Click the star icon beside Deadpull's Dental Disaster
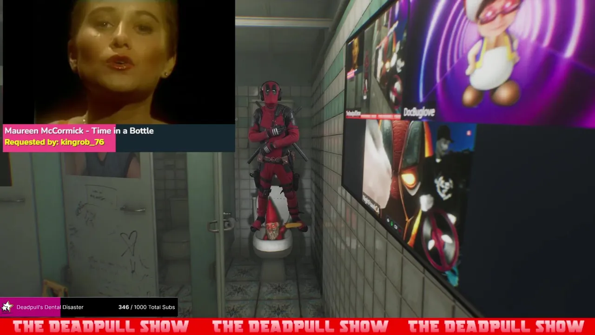595x335 pixels. pyautogui.click(x=7, y=307)
